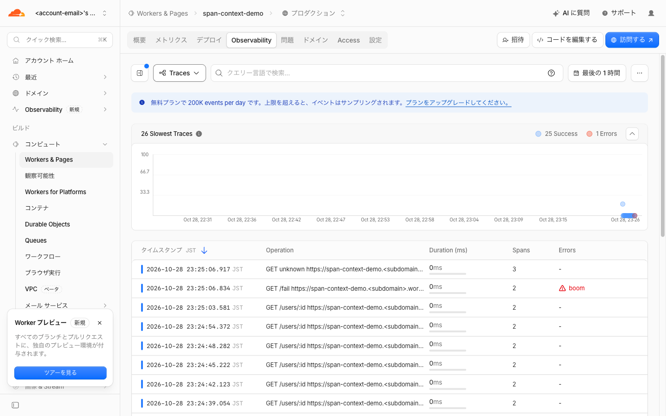Sort by timestamp arrow icon
Screen dimensions: 666x416
click(x=204, y=251)
